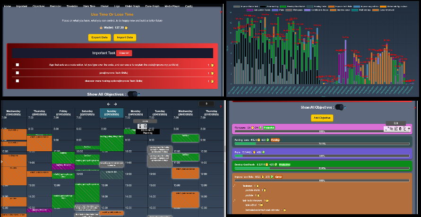Open the Media Player menu item
The height and width of the screenshot is (217, 421).
pos(172,6)
